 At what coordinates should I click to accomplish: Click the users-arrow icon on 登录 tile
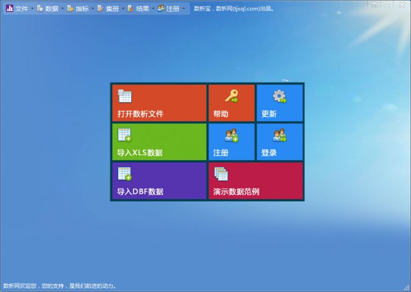(280, 135)
